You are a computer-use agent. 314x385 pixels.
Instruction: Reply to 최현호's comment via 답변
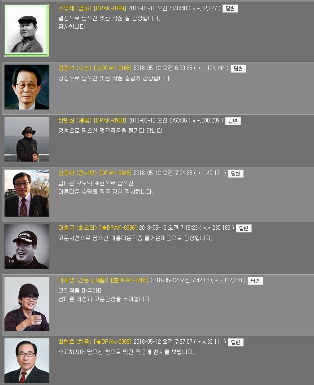tap(235, 342)
